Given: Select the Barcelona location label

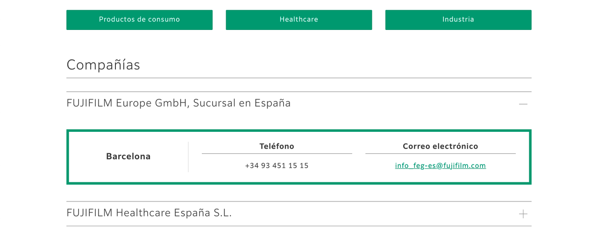Looking at the screenshot, I should point(128,157).
